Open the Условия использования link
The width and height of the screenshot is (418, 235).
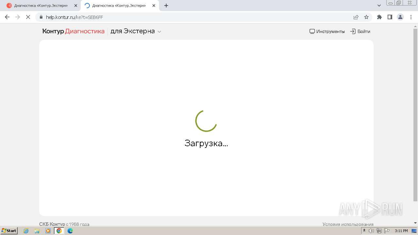coord(348,224)
